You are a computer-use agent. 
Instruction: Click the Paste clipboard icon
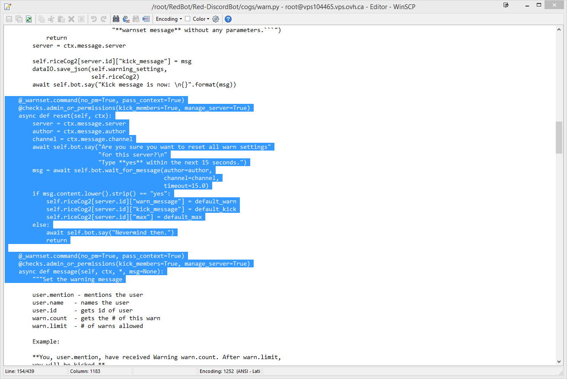coord(61,19)
